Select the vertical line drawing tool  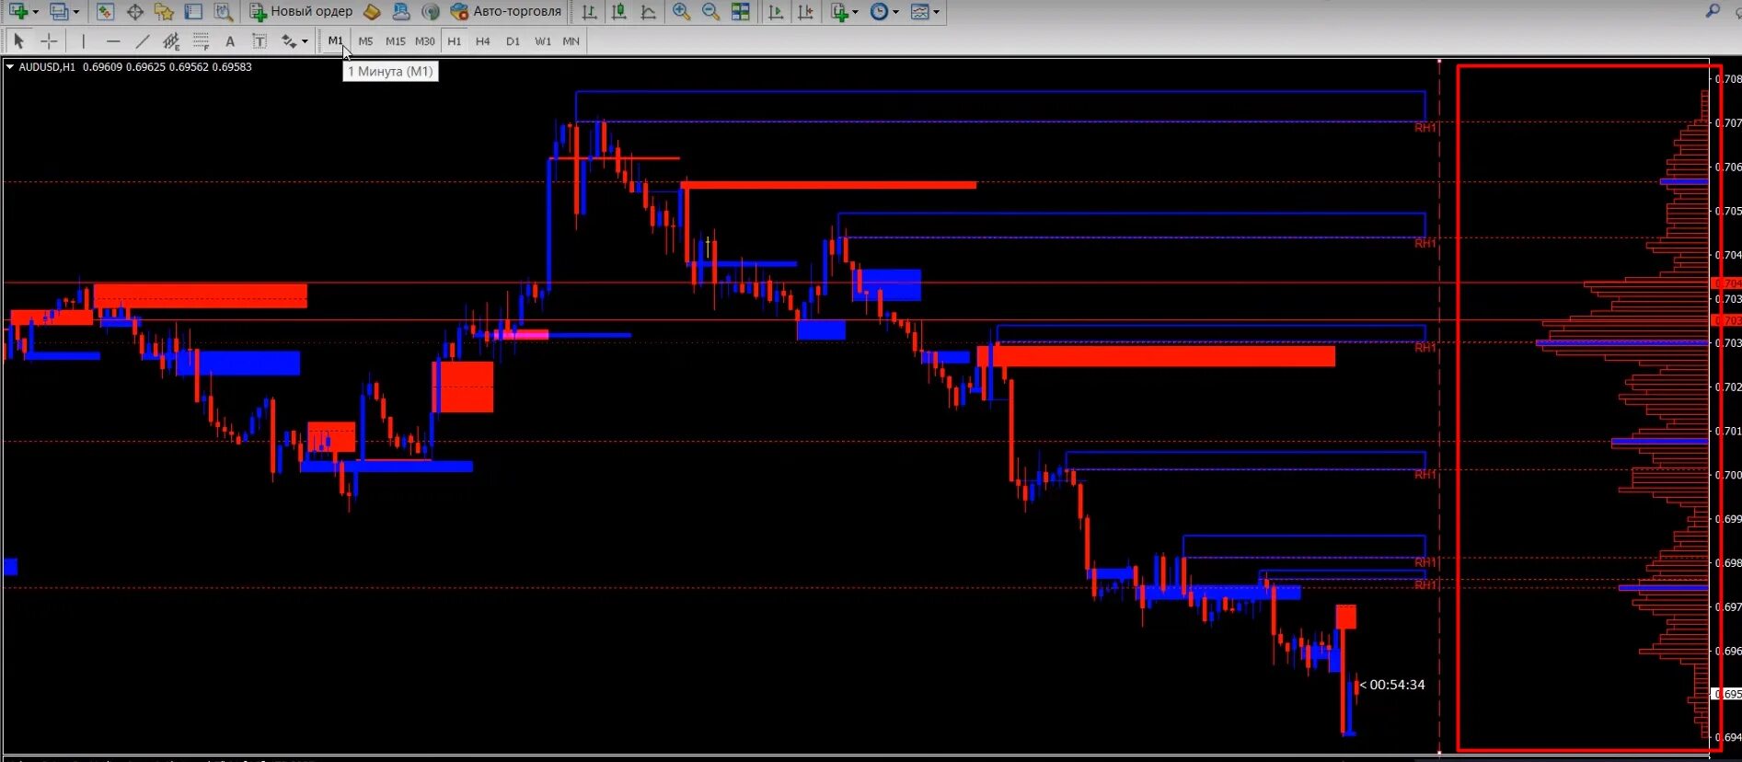(83, 41)
